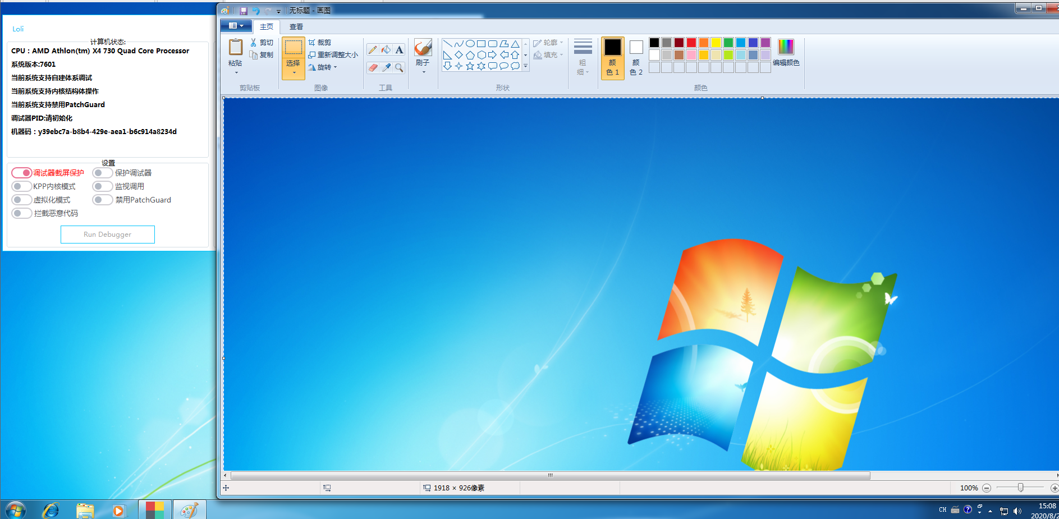1059x519 pixels.
Task: Click the line Size (粗细) icon
Action: pos(583,47)
